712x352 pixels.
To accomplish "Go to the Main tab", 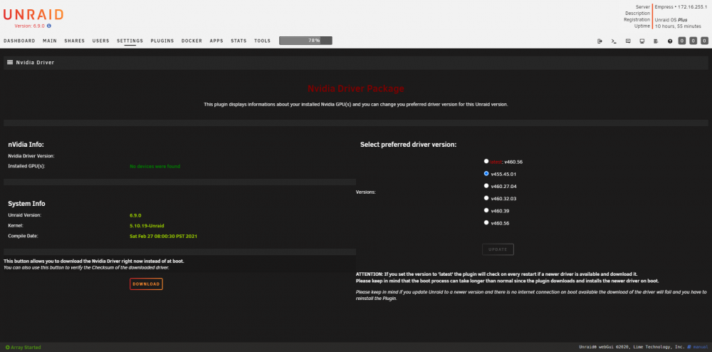I will click(50, 41).
